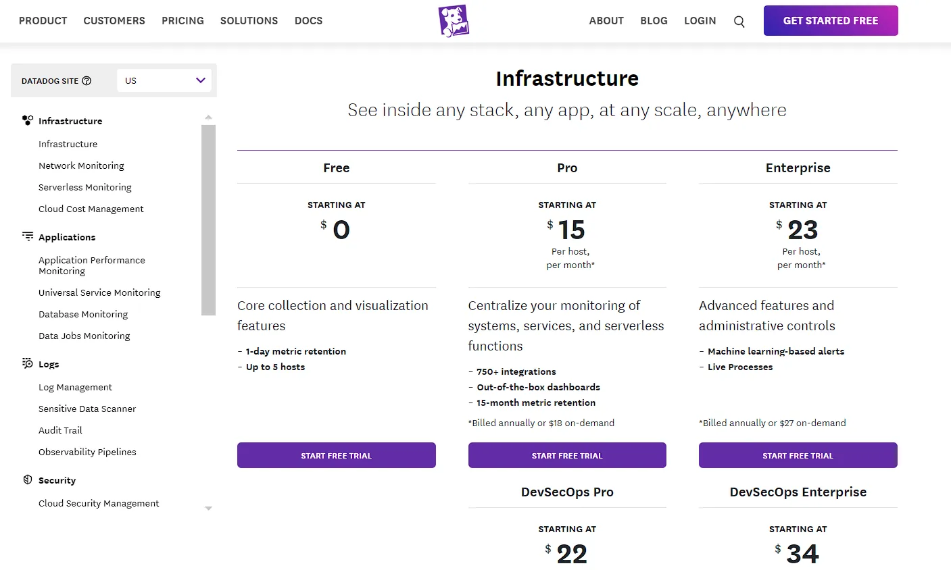Click the Security shield icon in sidebar
The image size is (951, 570).
(28, 480)
